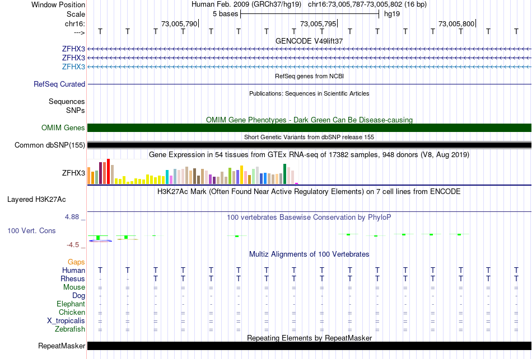The width and height of the screenshot is (532, 359).
Task: Click the '5 bases' scale label
Action: coord(225,14)
